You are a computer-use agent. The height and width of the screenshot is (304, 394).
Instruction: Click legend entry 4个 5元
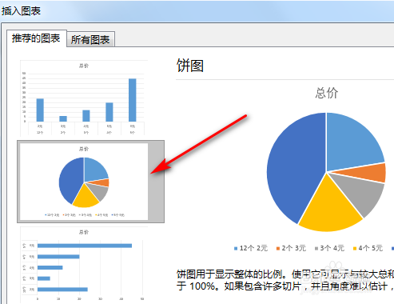coord(368,248)
